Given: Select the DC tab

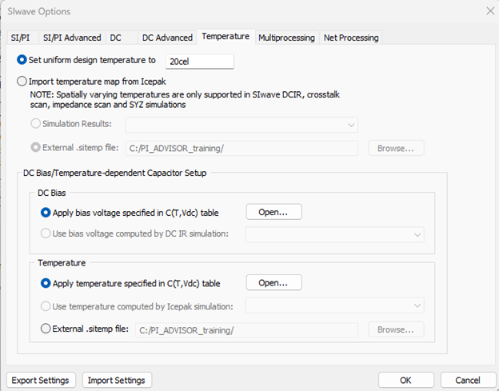Looking at the screenshot, I should (x=116, y=38).
